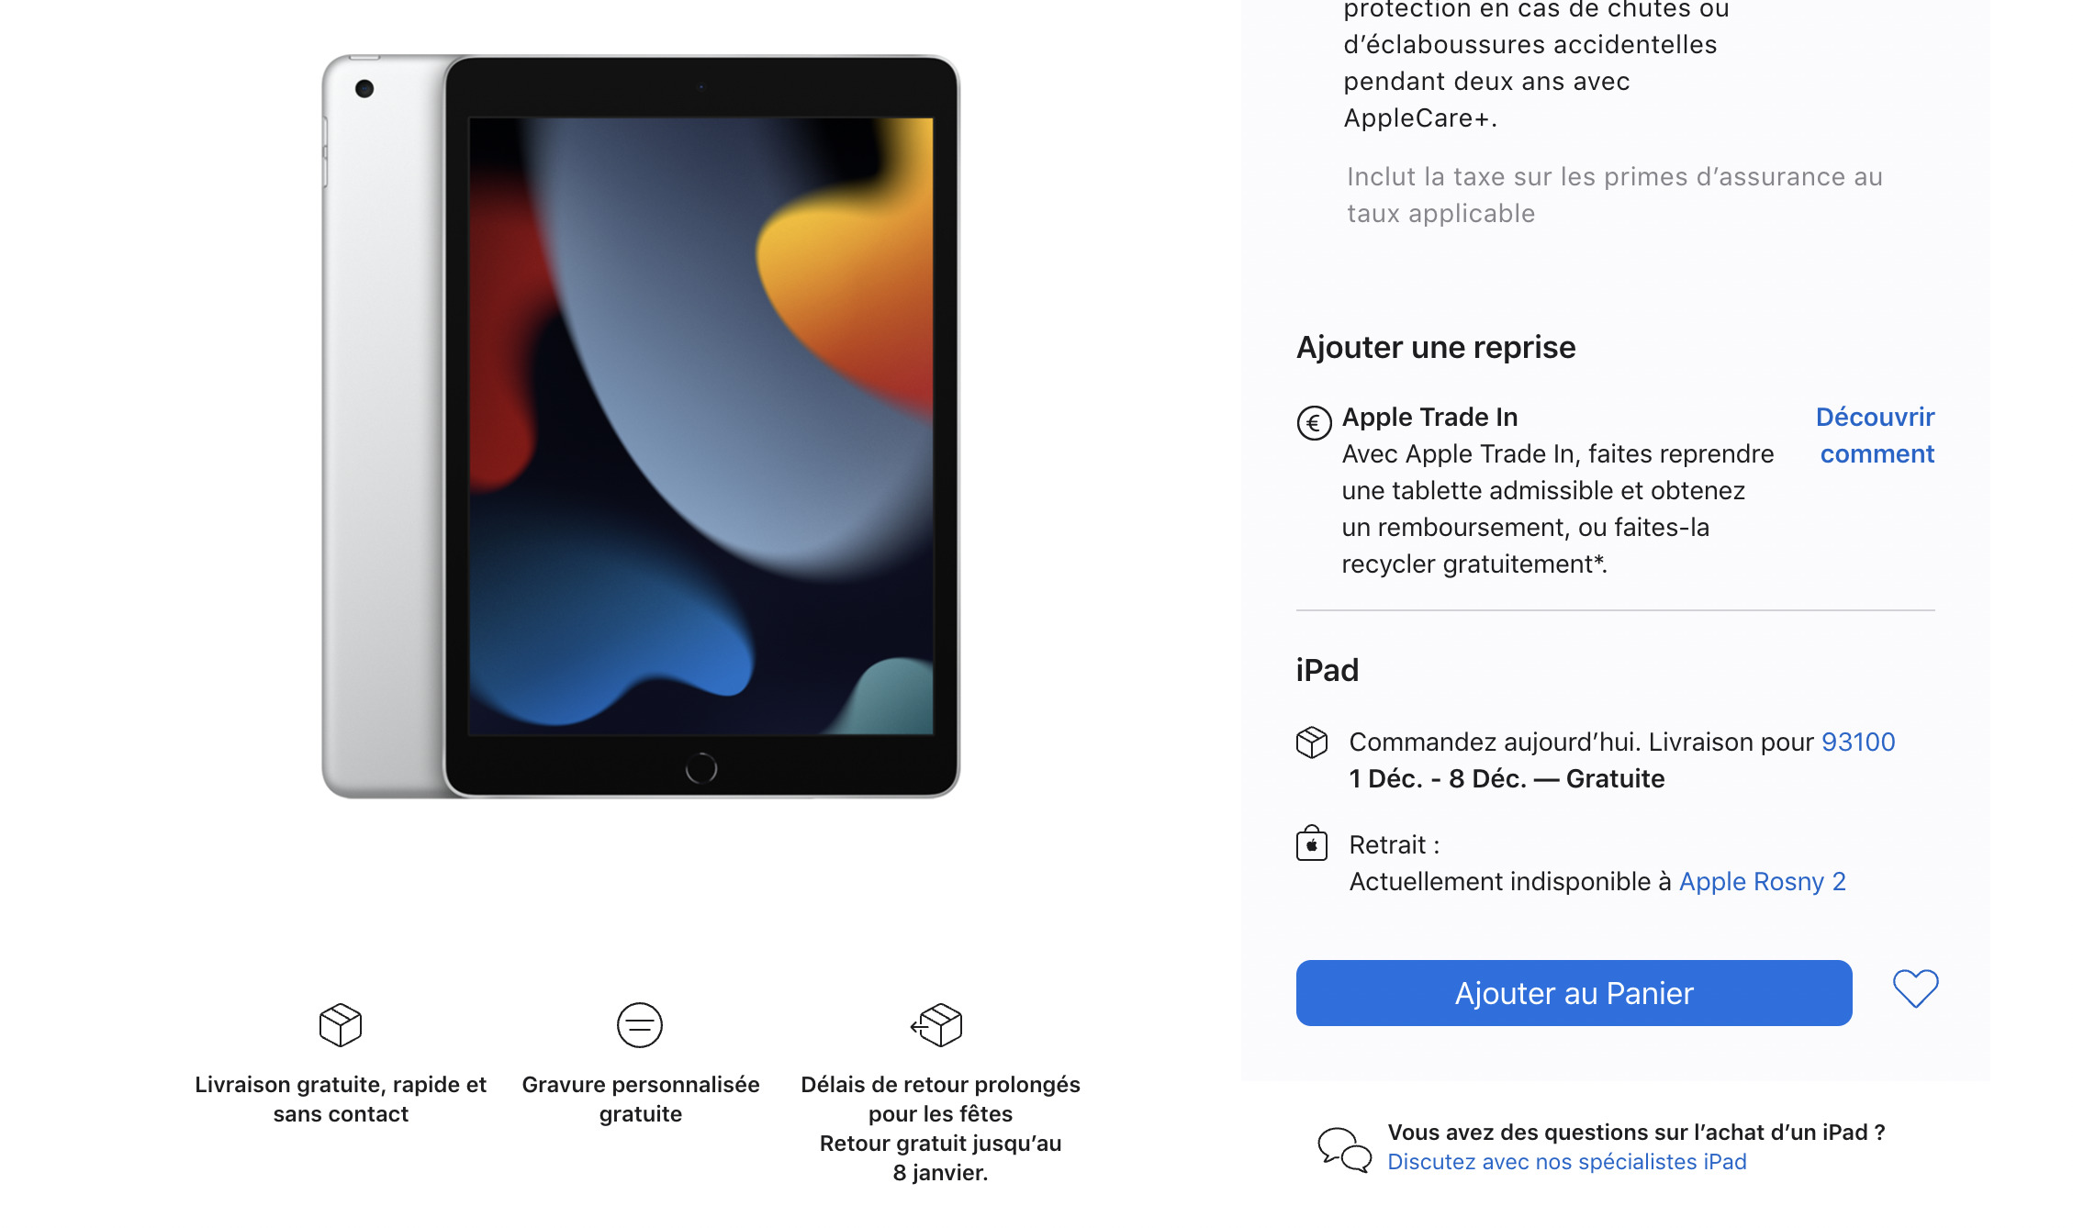Add the iPad with Ajouter au Panier
This screenshot has height=1228, width=2073.
click(1574, 993)
